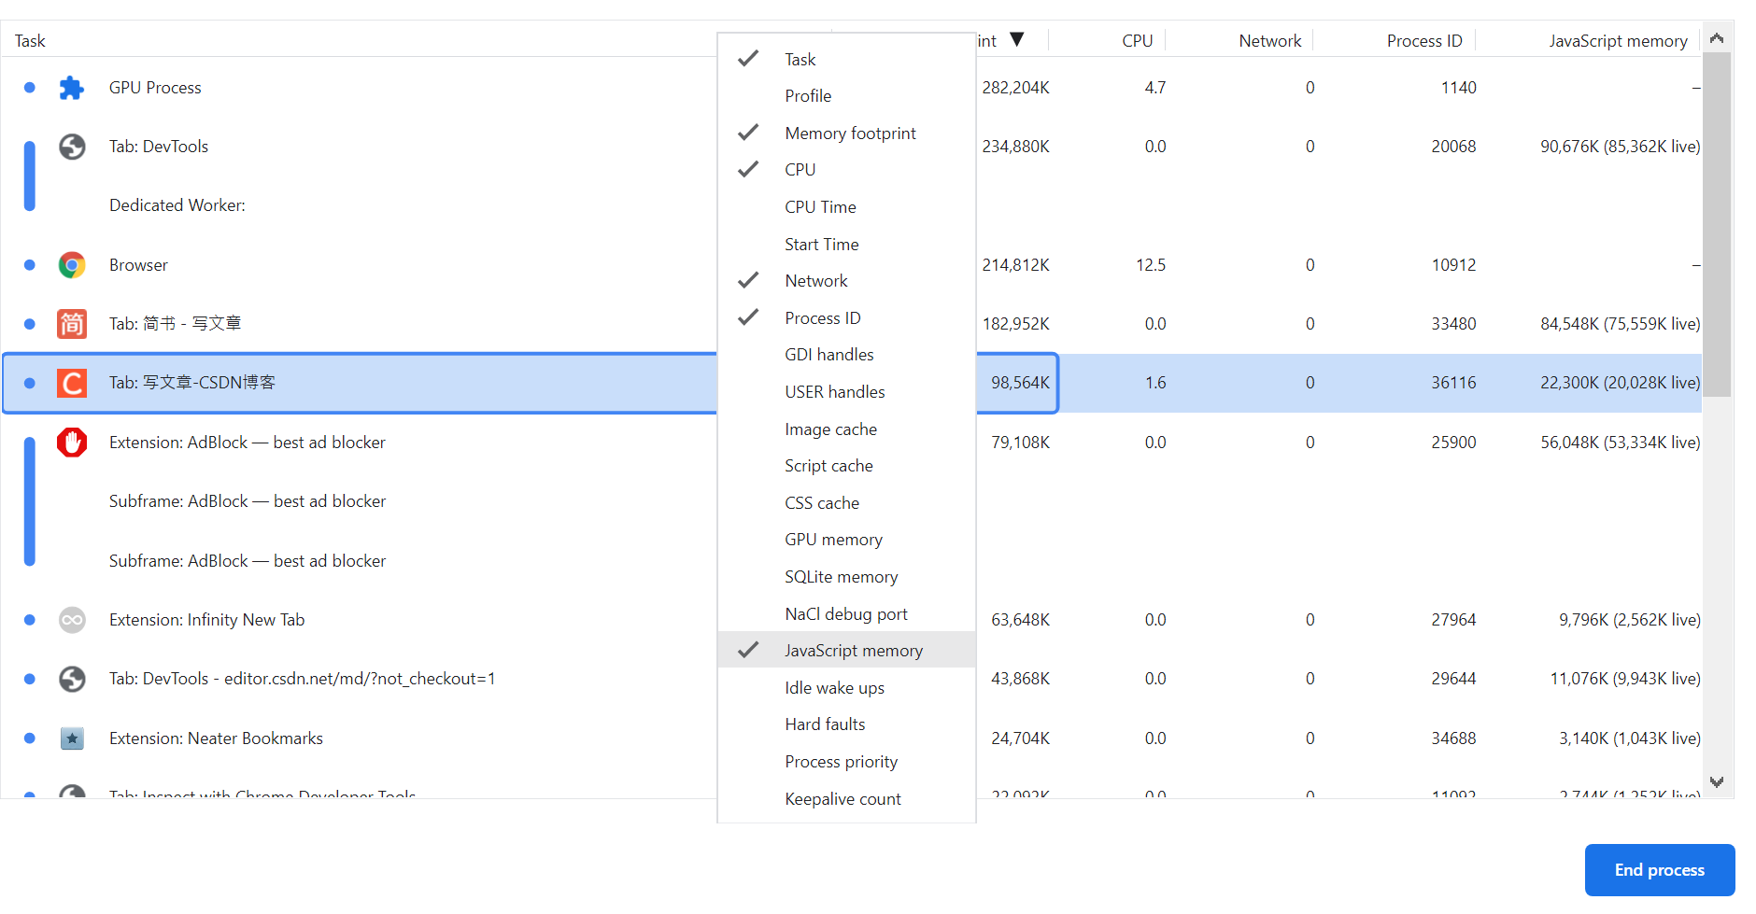Click the globe icon for Tab: DevTools
The width and height of the screenshot is (1756, 914).
(72, 147)
